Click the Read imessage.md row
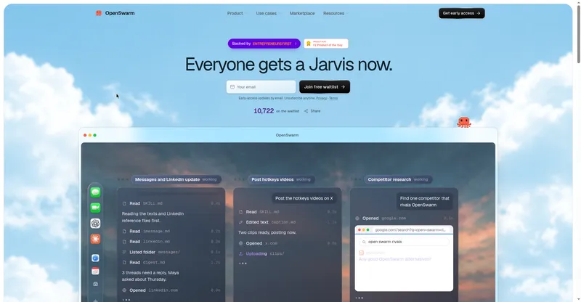Image resolution: width=581 pixels, height=302 pixels. point(171,232)
